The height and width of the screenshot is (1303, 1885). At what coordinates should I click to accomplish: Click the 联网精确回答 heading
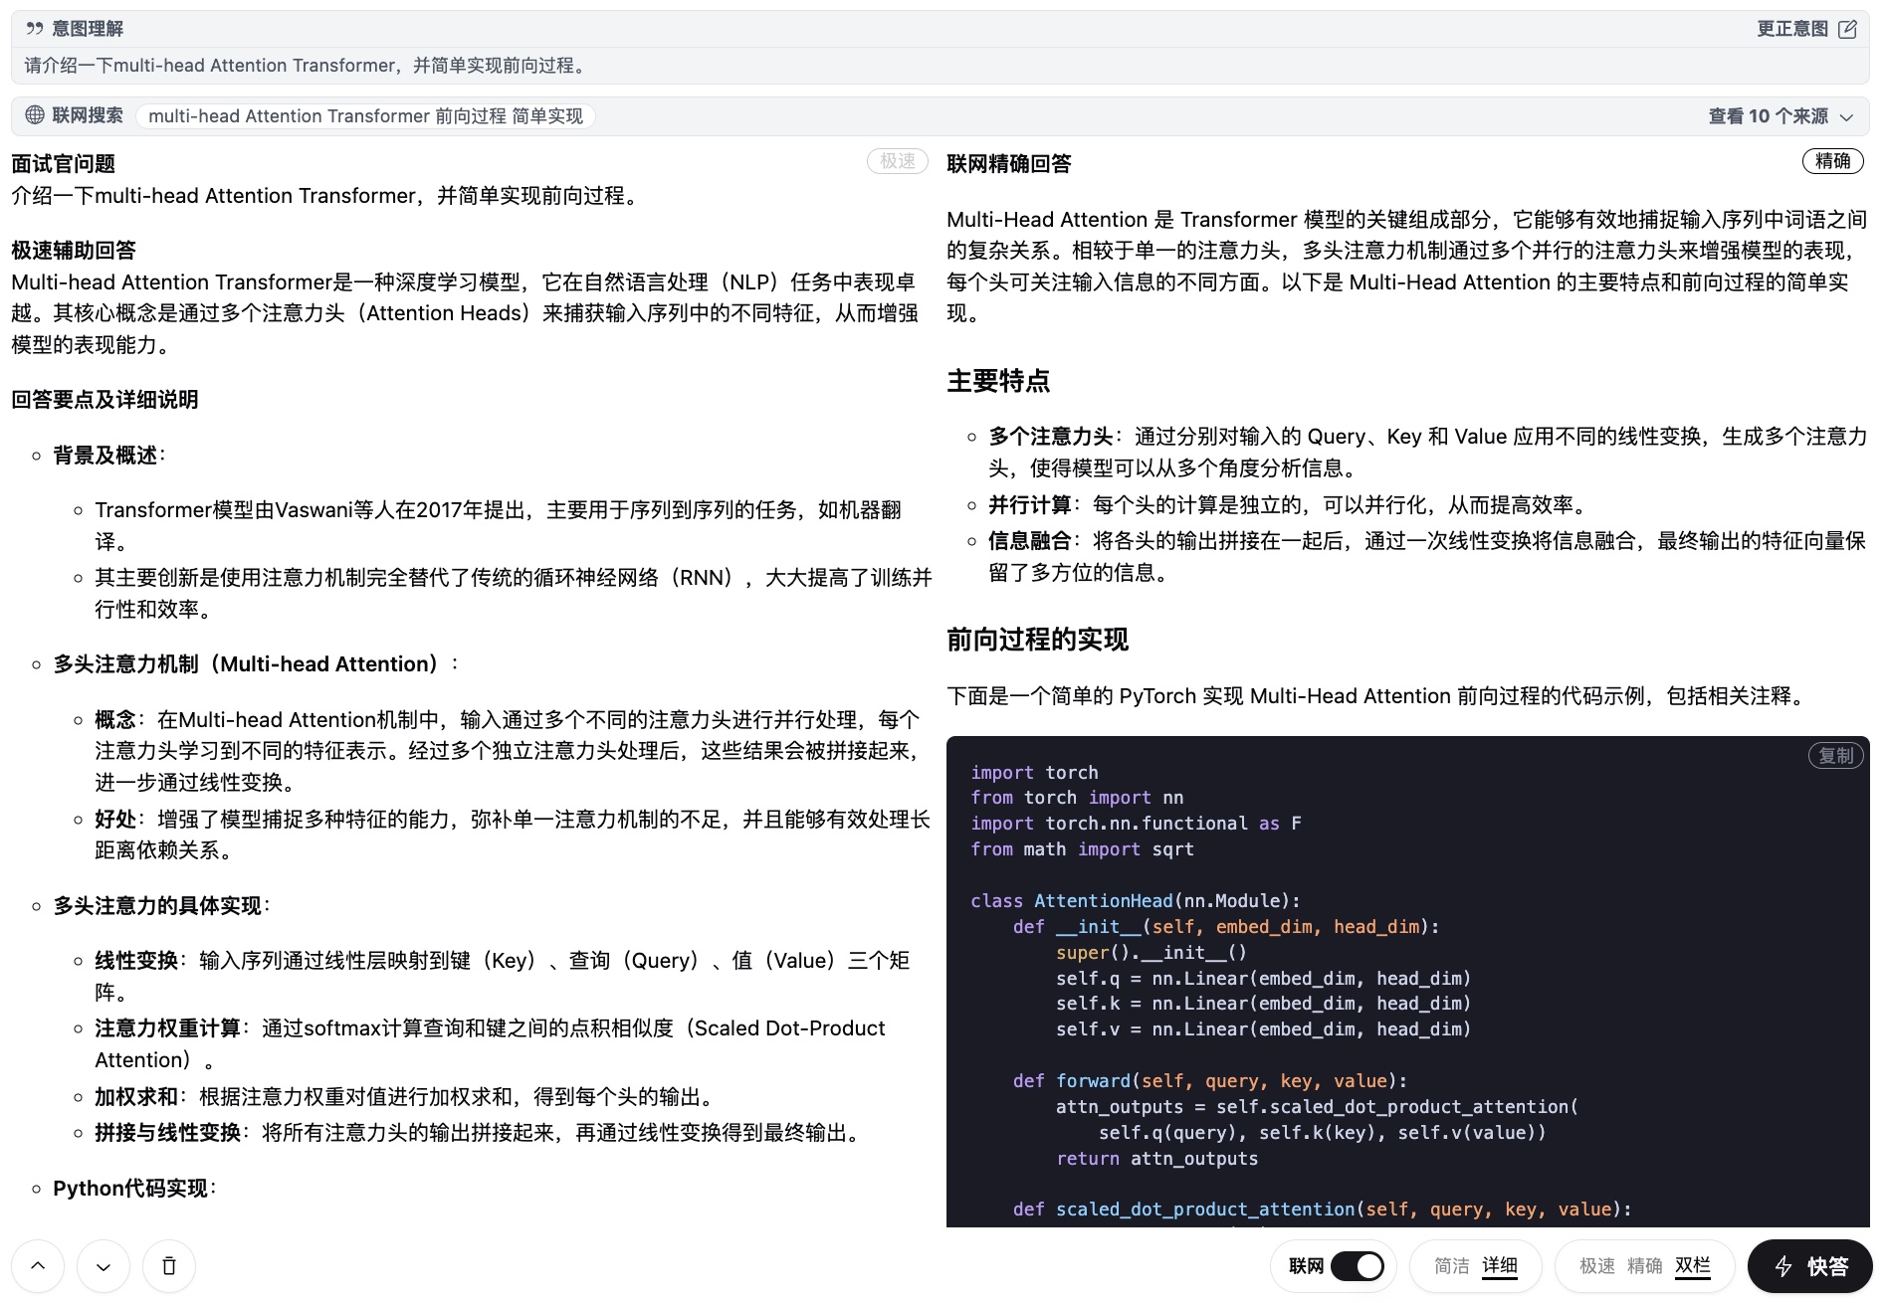click(1009, 163)
